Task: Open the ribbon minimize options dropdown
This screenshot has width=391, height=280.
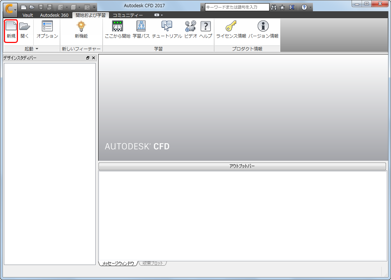Action: [x=162, y=15]
